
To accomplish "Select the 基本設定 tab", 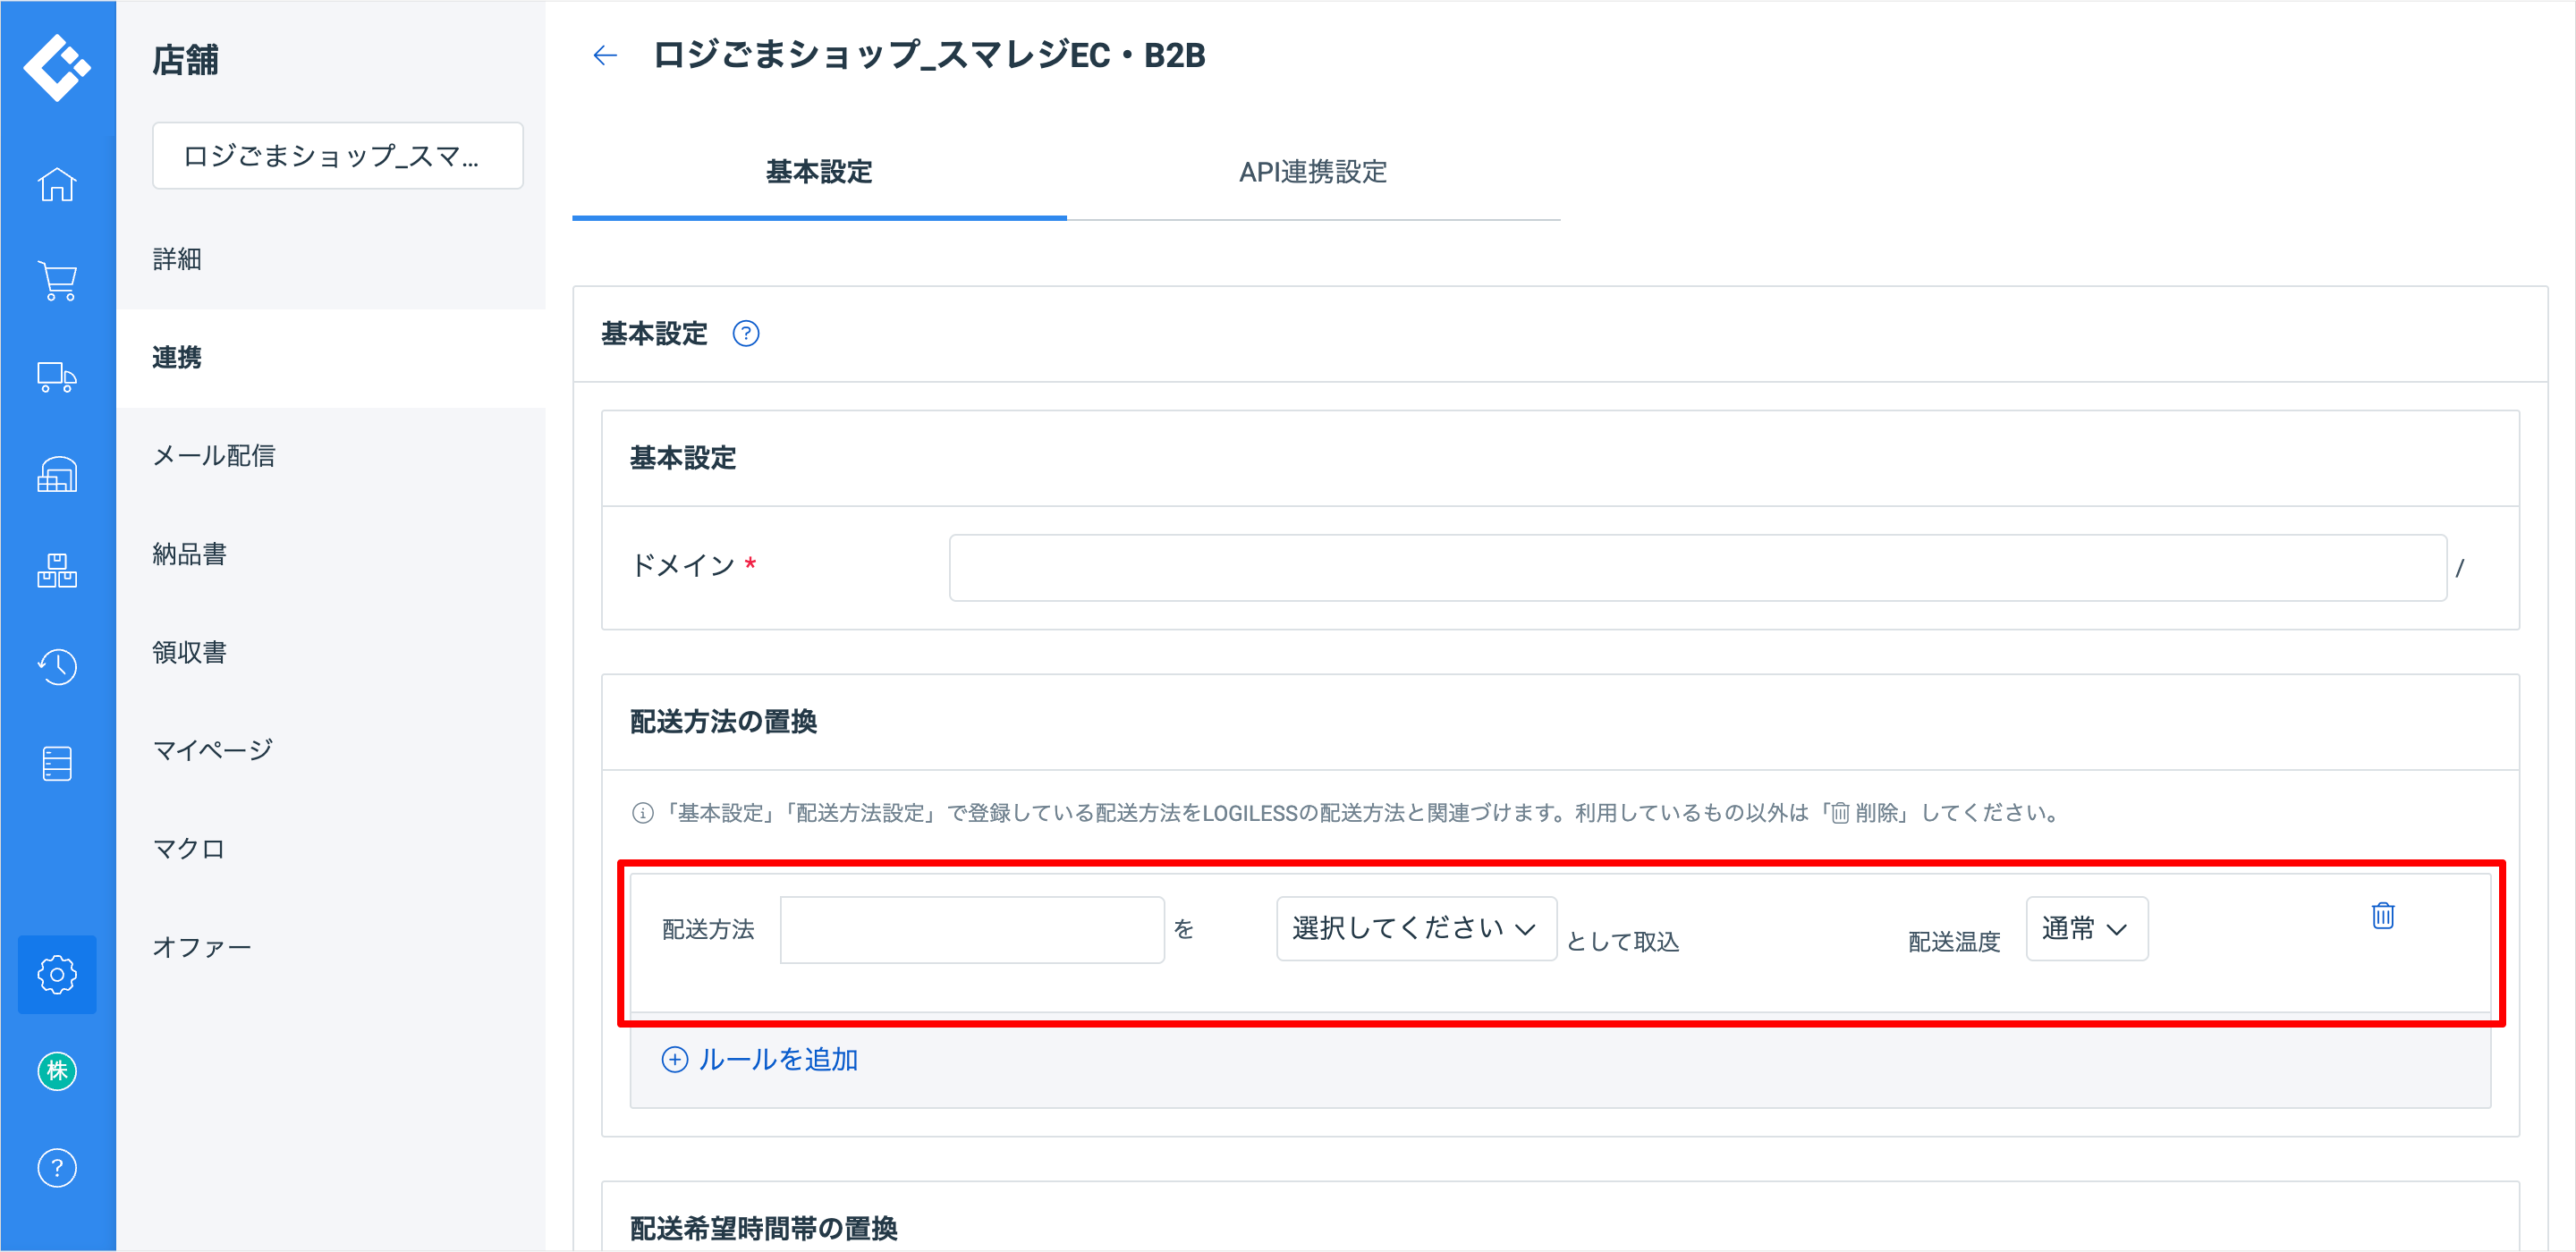I will [x=818, y=172].
